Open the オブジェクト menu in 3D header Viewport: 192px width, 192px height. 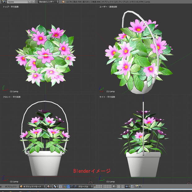coord(11,186)
